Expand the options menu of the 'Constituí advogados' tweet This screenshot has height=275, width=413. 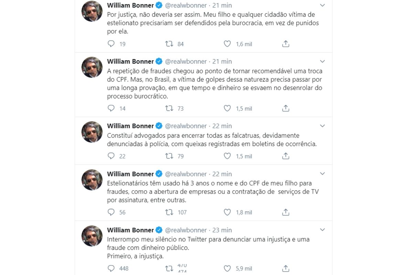tap(322, 126)
